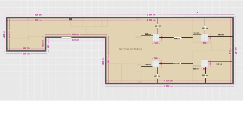
Task: Select the 2 294 cm top dimension label
Action: [x=151, y=15]
